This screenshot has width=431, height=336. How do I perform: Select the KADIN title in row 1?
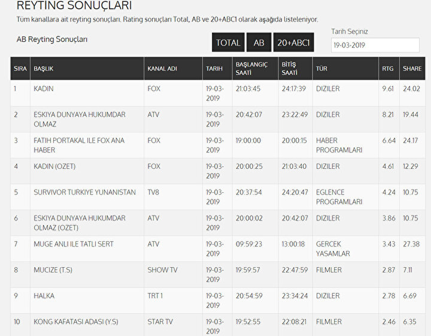click(44, 89)
